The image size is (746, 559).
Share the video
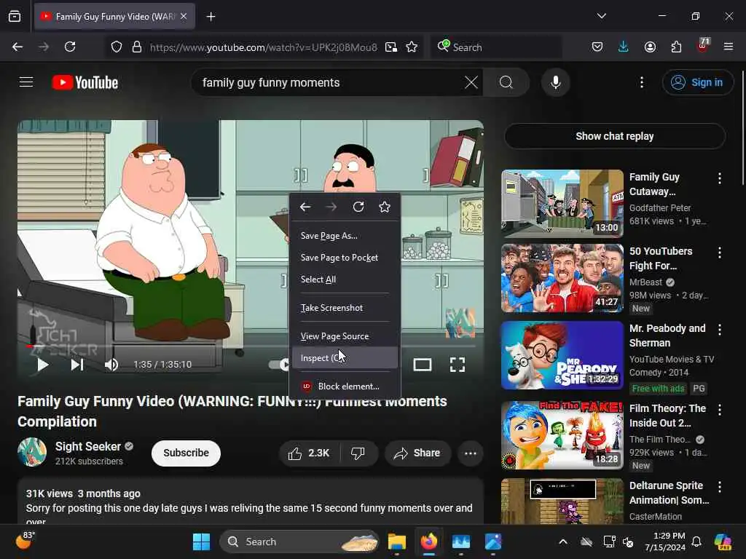point(417,453)
